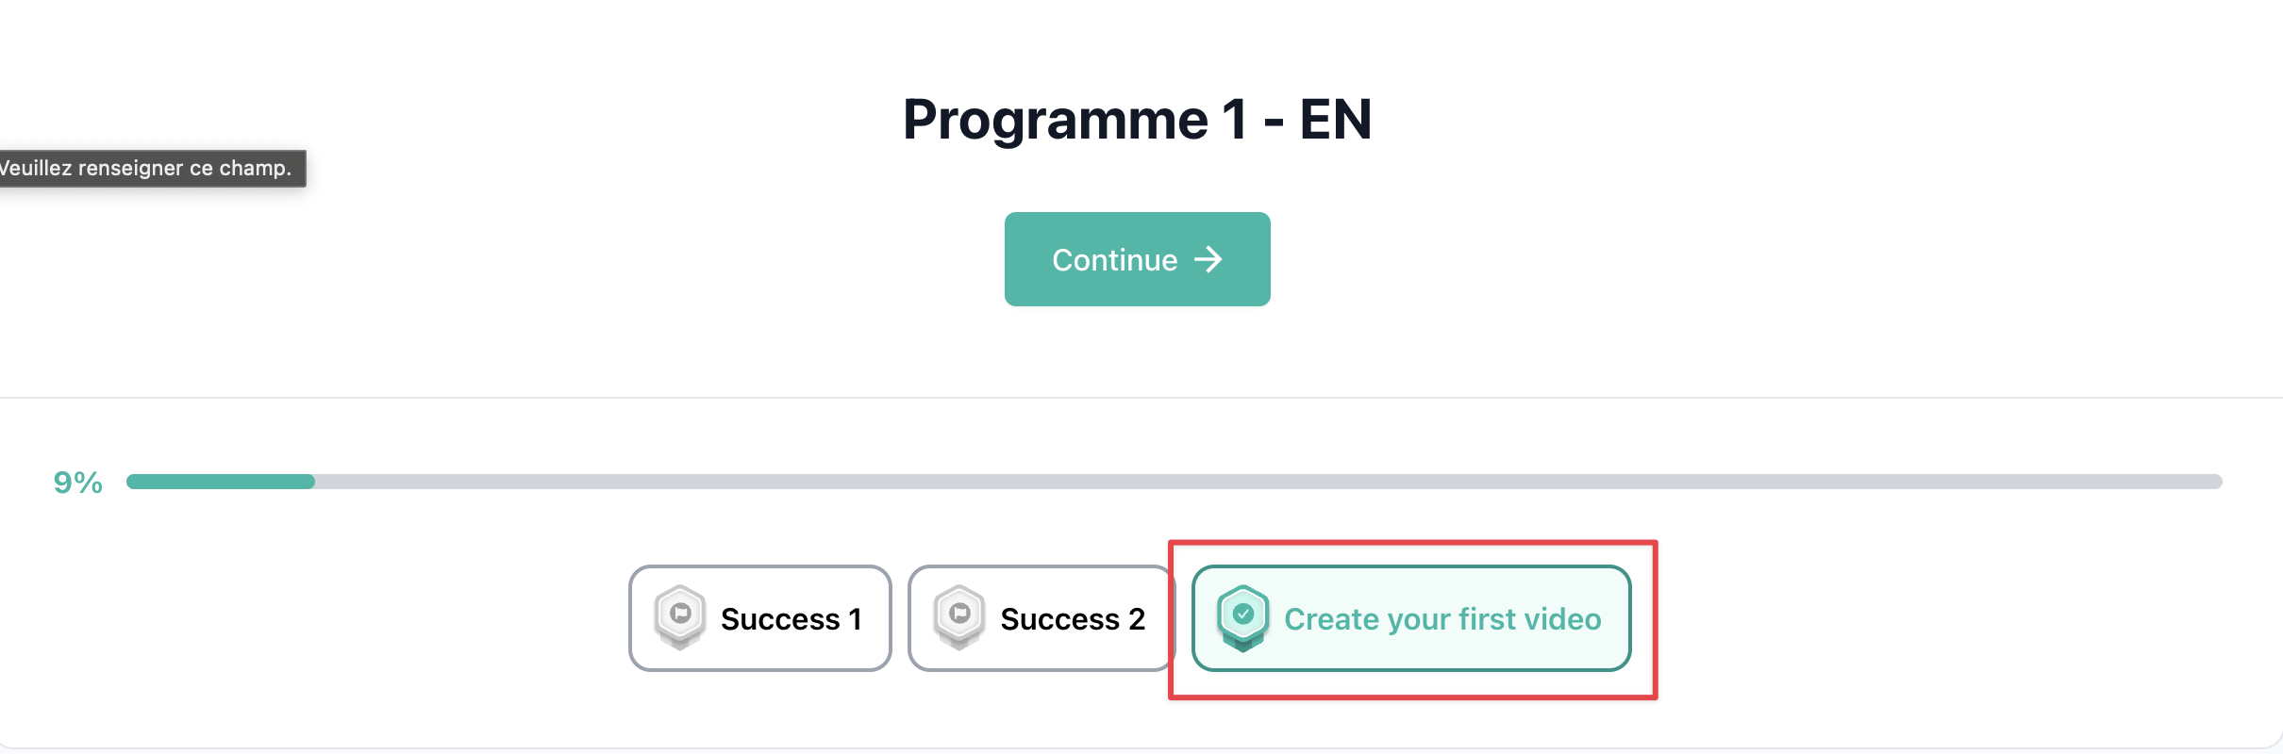The width and height of the screenshot is (2283, 754).
Task: Click the far right end of progress bar
Action: [x=2215, y=482]
